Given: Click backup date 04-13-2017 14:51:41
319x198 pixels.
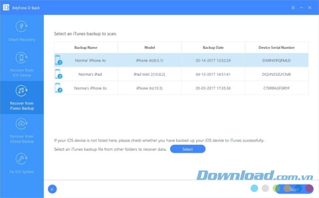Looking at the screenshot, I should 213,74.
